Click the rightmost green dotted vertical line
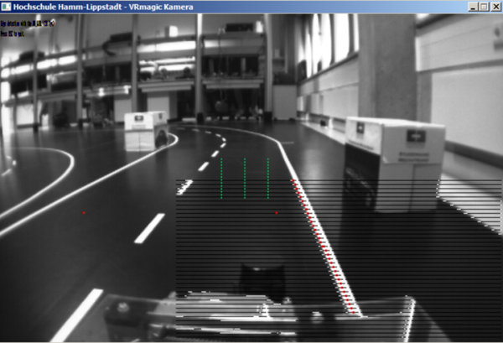The width and height of the screenshot is (503, 343). tap(268, 178)
